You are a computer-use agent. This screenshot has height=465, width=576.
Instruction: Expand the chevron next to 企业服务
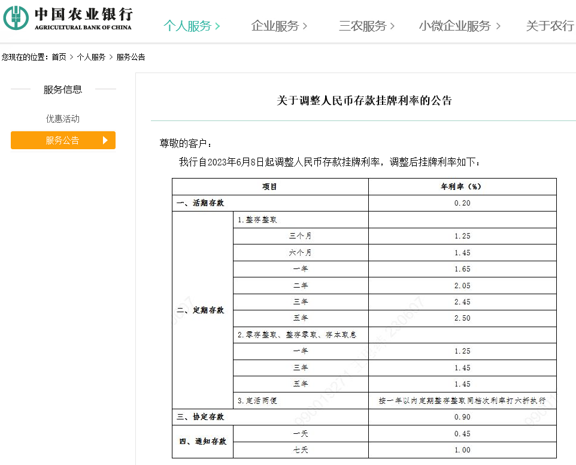click(304, 26)
